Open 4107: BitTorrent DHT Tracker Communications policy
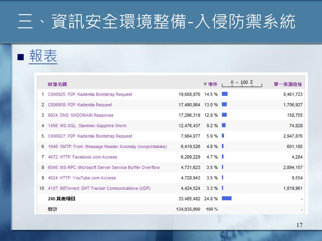 pyautogui.click(x=99, y=188)
